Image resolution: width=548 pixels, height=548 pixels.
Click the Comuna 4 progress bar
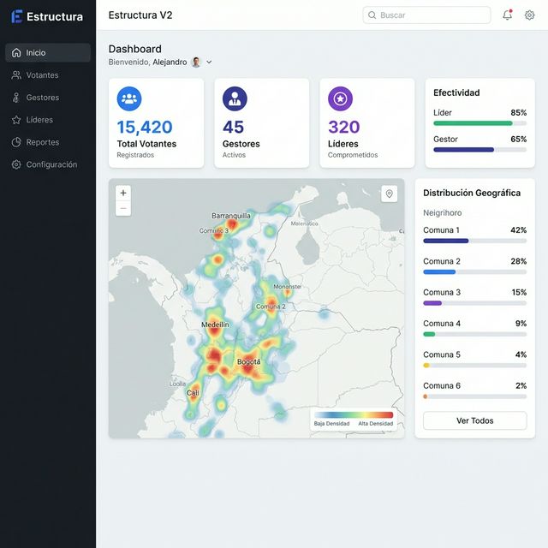coord(474,334)
